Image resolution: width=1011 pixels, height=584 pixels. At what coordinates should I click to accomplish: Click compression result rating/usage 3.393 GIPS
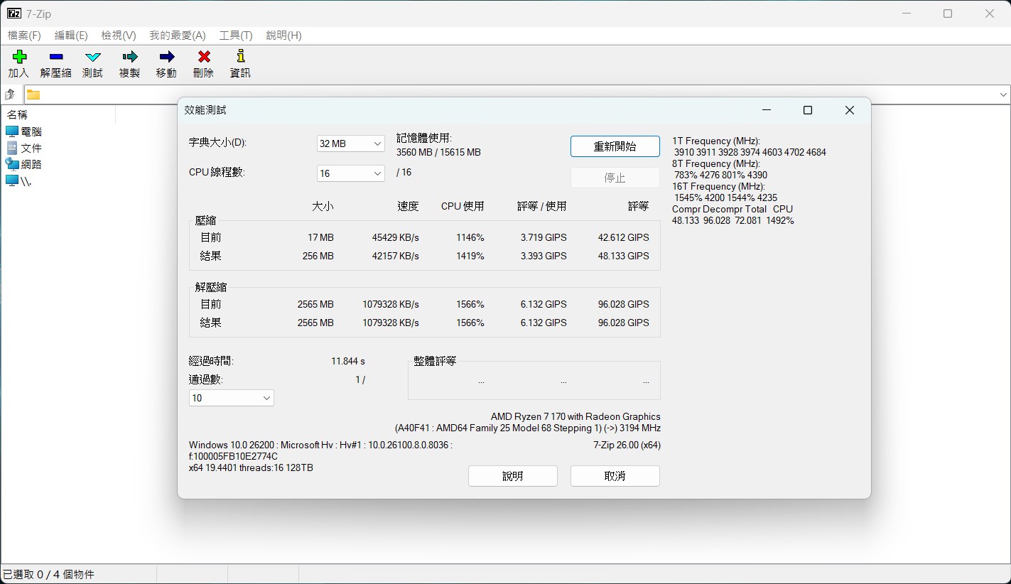[544, 256]
